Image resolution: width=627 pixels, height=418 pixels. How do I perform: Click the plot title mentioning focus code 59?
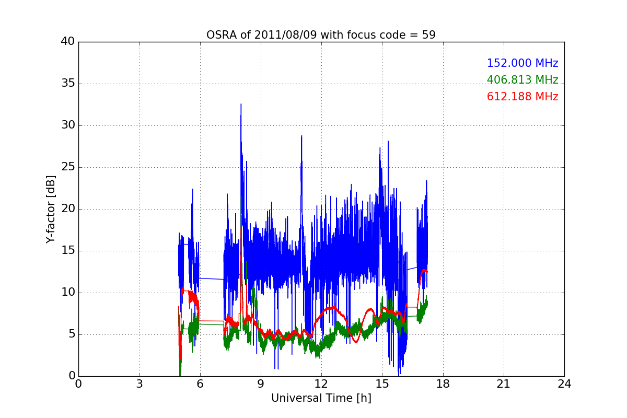321,35
